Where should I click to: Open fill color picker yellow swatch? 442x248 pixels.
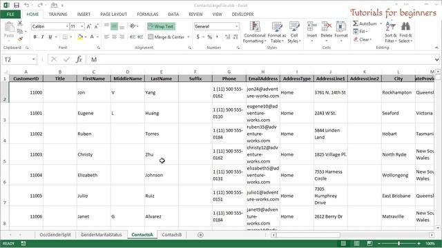(80, 37)
